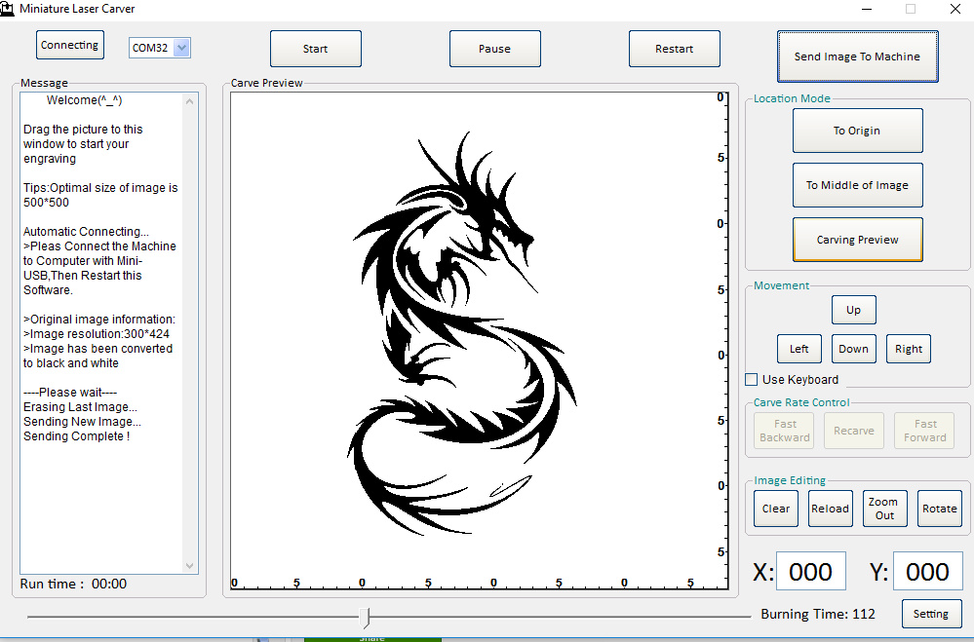
Task: Click Send Image To Machine
Action: (x=857, y=57)
